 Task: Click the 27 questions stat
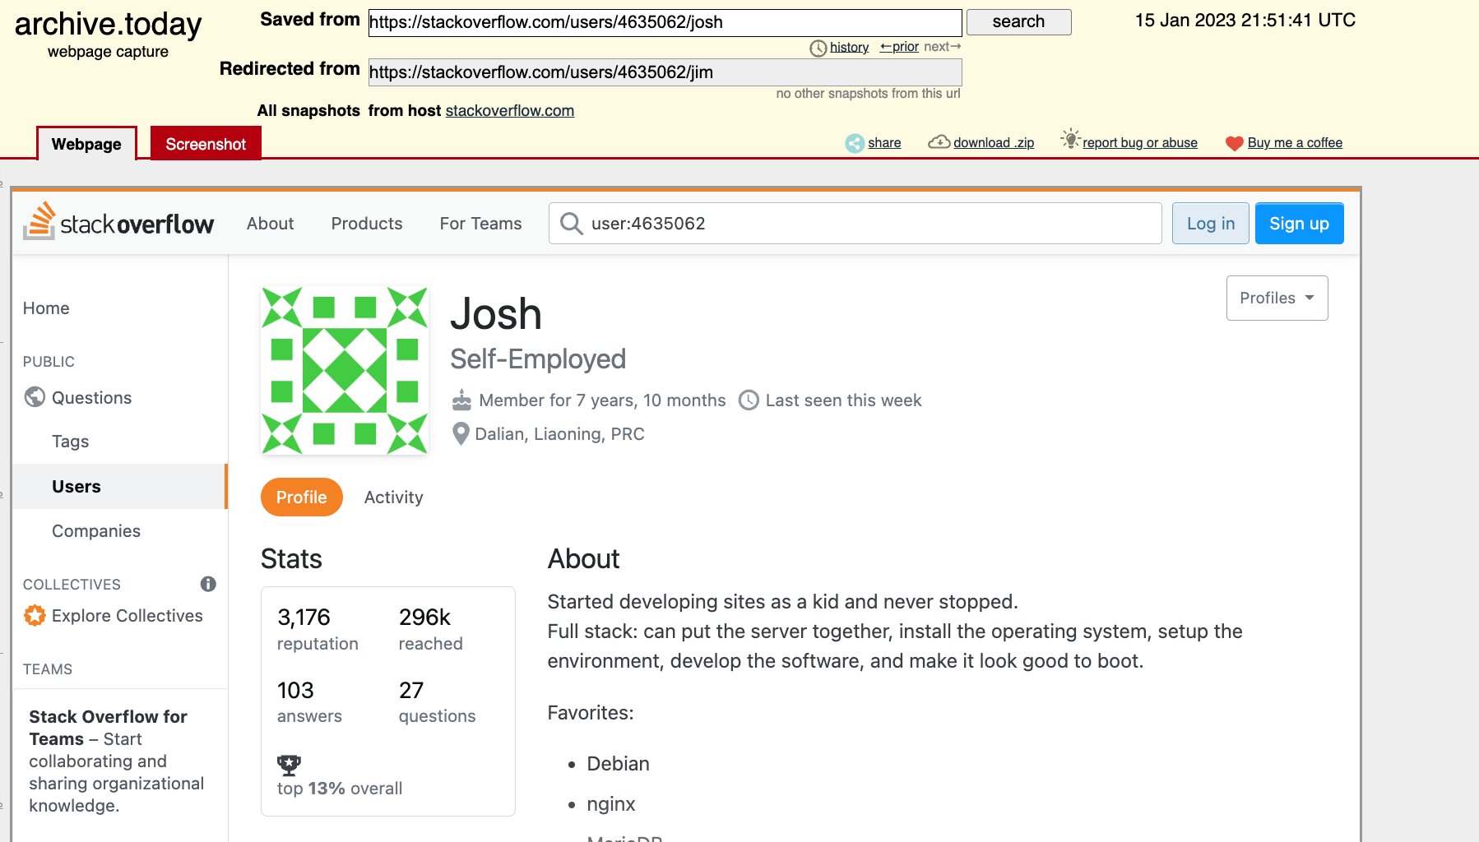point(438,701)
